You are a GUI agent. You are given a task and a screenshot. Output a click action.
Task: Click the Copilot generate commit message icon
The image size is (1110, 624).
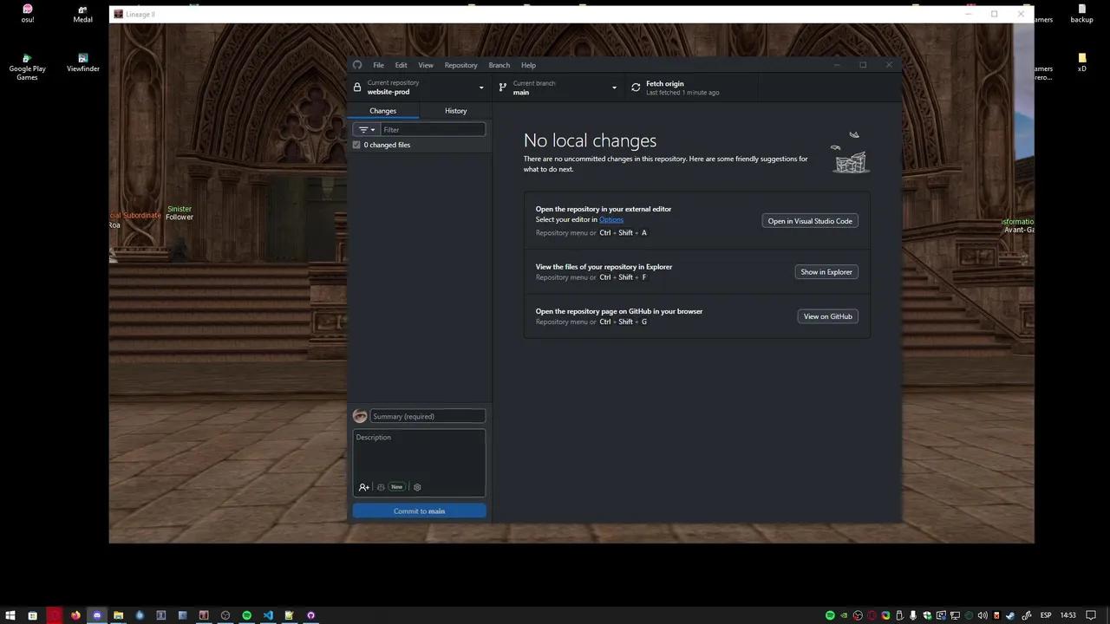pos(381,487)
